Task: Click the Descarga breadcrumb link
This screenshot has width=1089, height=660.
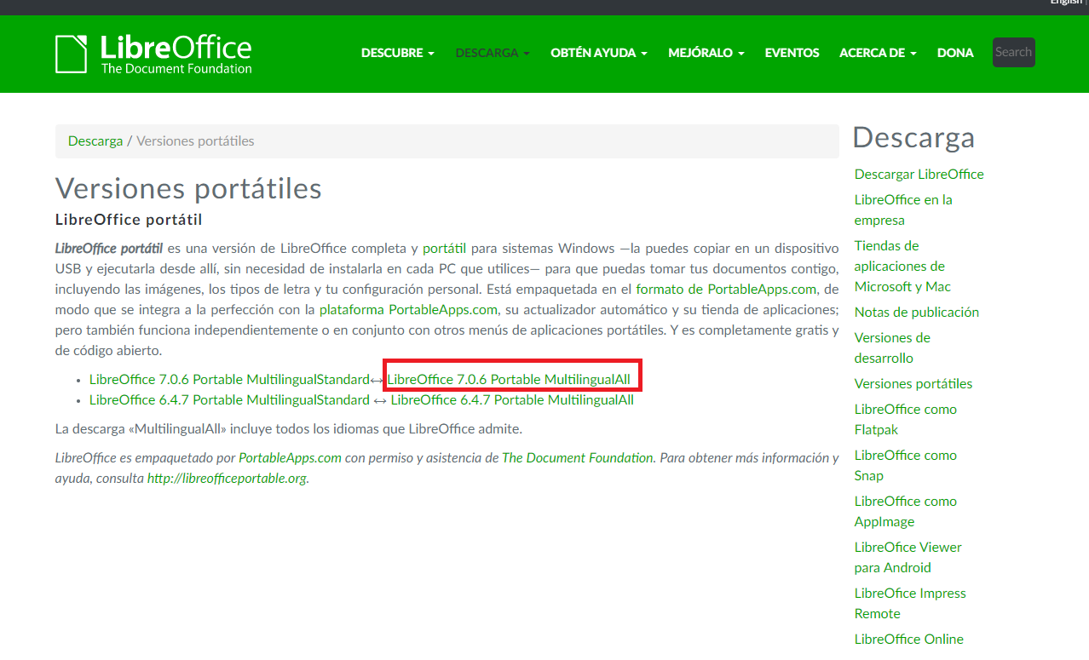Action: [x=95, y=141]
